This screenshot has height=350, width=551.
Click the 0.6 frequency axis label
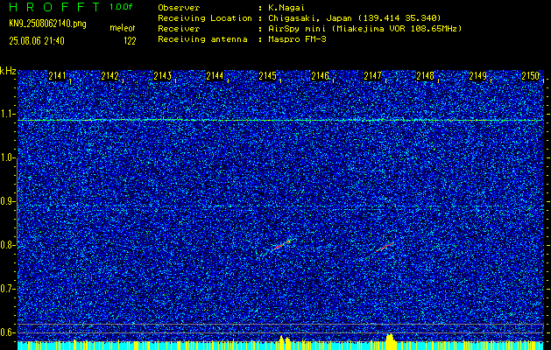point(7,332)
